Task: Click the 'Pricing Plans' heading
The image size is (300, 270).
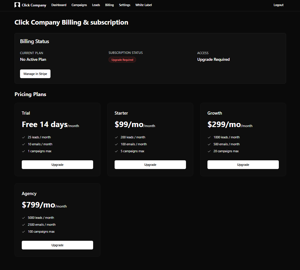Action: click(30, 94)
